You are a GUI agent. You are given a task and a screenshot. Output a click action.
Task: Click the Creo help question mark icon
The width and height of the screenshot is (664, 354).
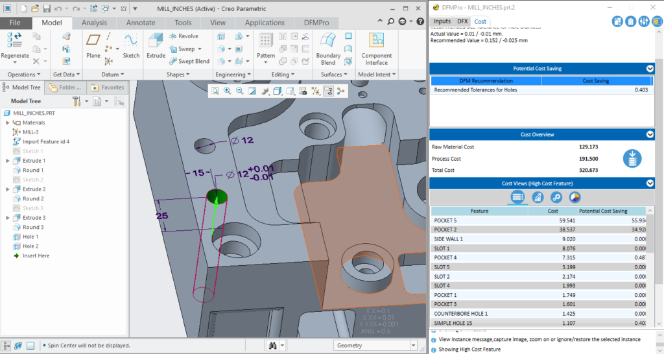pyautogui.click(x=420, y=21)
